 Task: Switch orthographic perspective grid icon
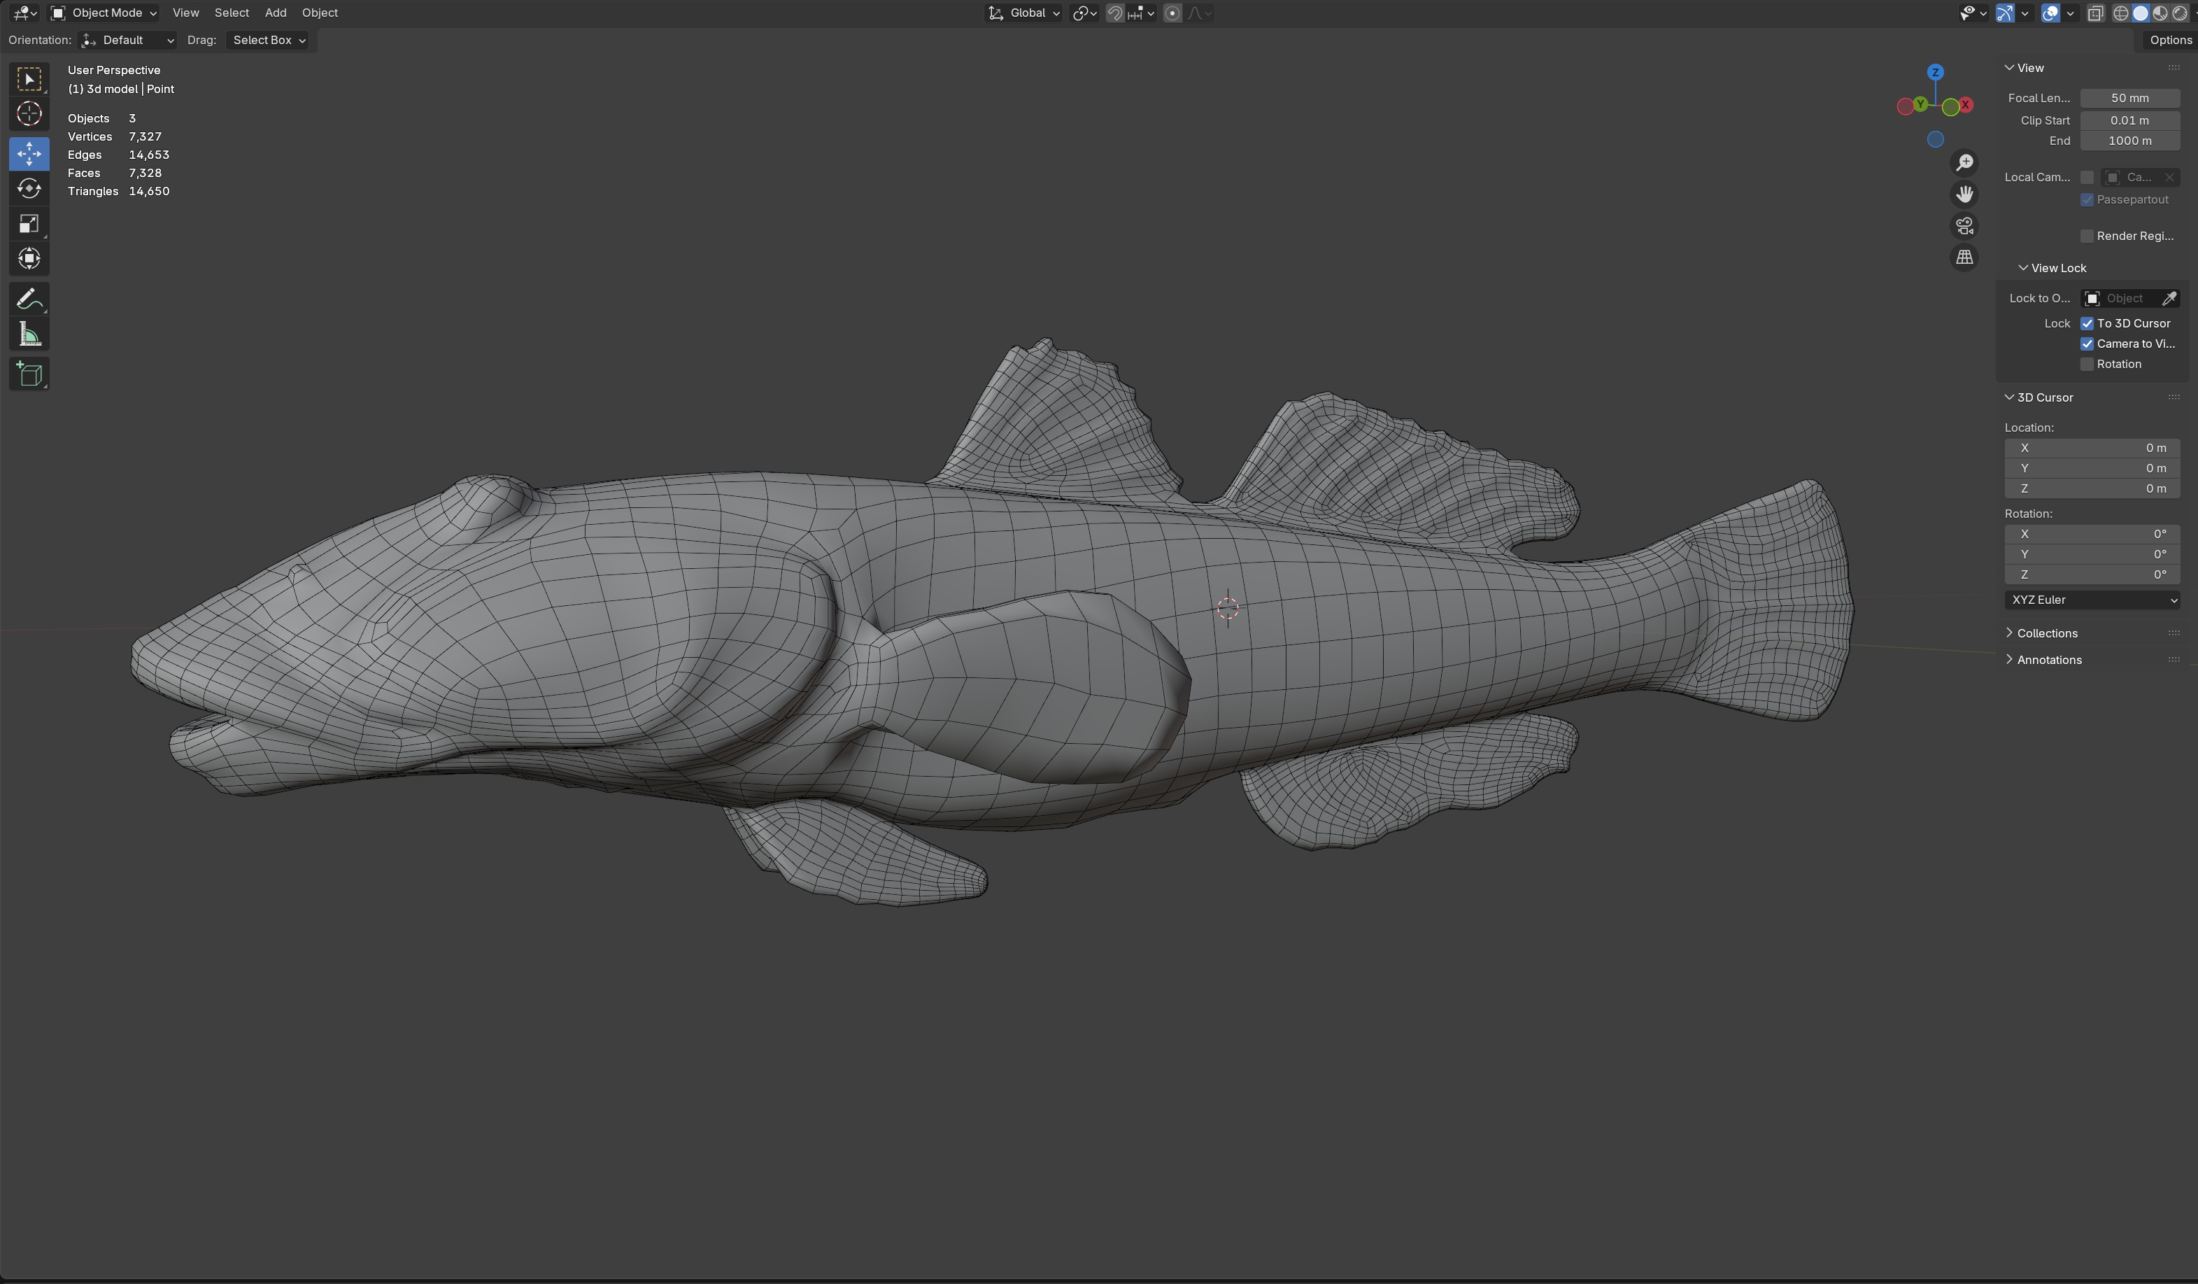(x=1964, y=257)
